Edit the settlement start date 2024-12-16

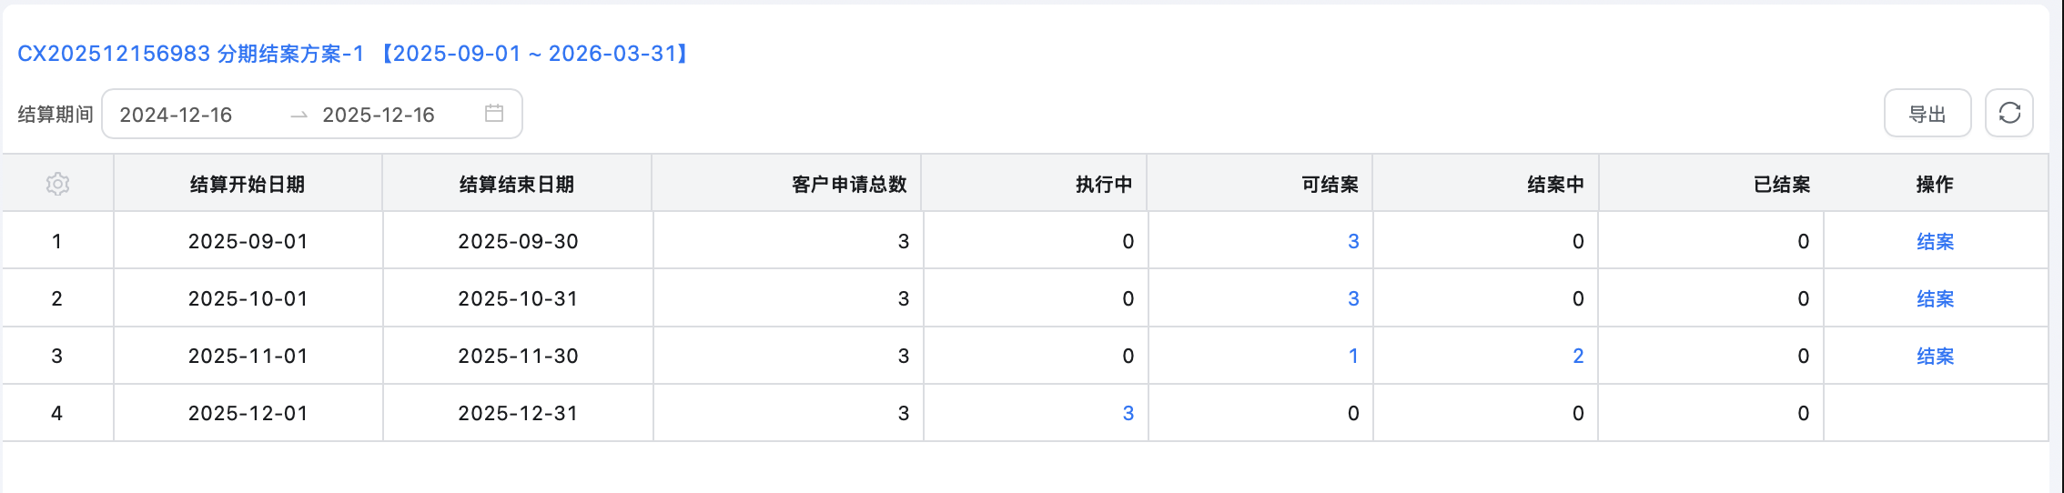click(x=177, y=115)
